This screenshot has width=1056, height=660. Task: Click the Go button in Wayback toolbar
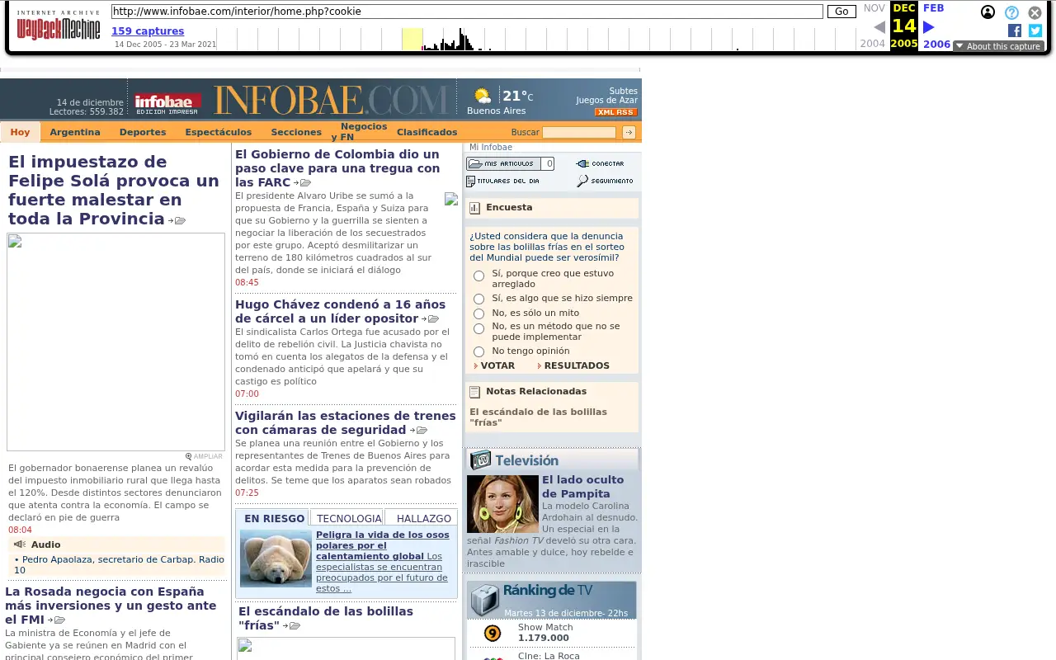coord(841,12)
